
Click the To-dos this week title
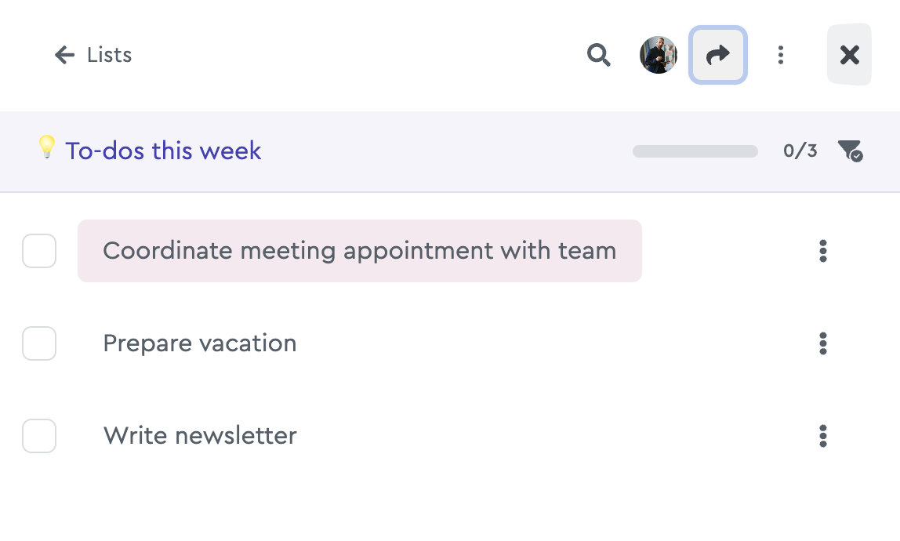coord(164,151)
